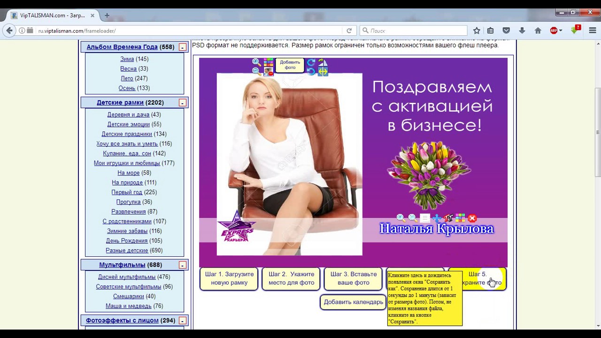Focus the address bar URL field

(x=188, y=31)
